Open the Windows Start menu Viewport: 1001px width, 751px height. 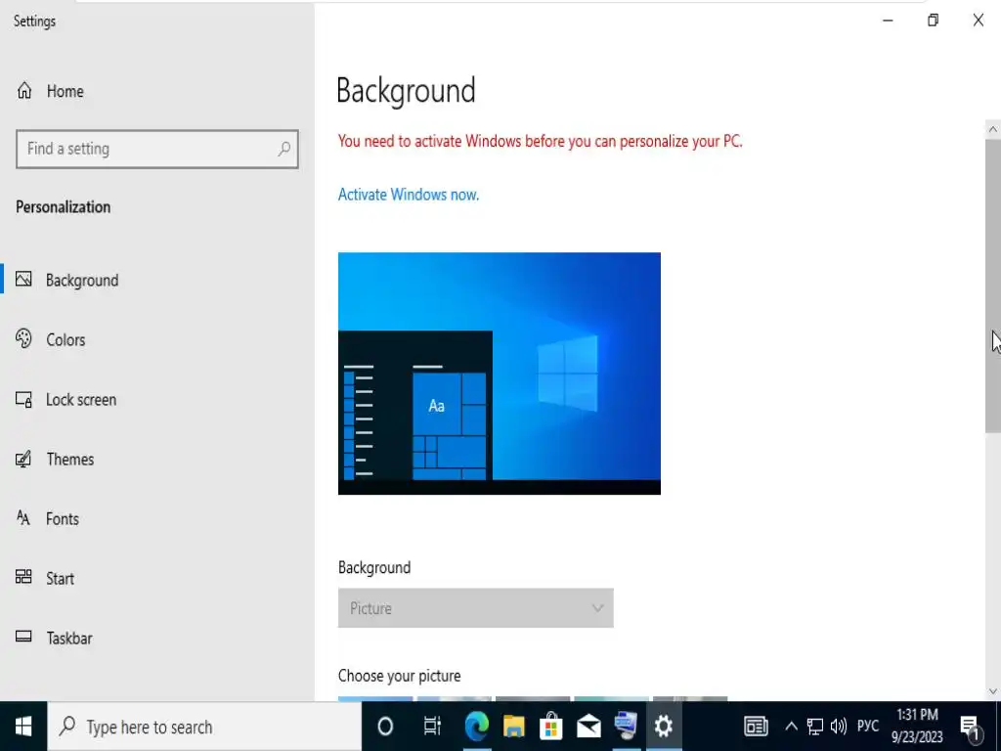tap(23, 727)
